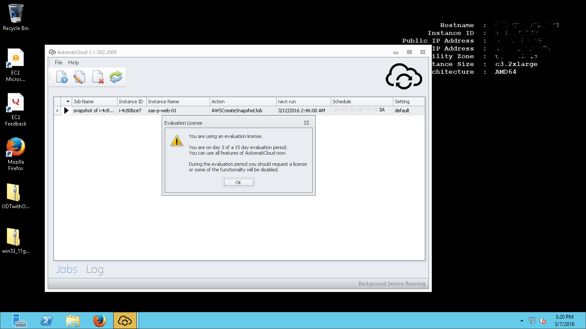The height and width of the screenshot is (329, 586).
Task: Sort by the Instance Name column header
Action: pyautogui.click(x=178, y=102)
